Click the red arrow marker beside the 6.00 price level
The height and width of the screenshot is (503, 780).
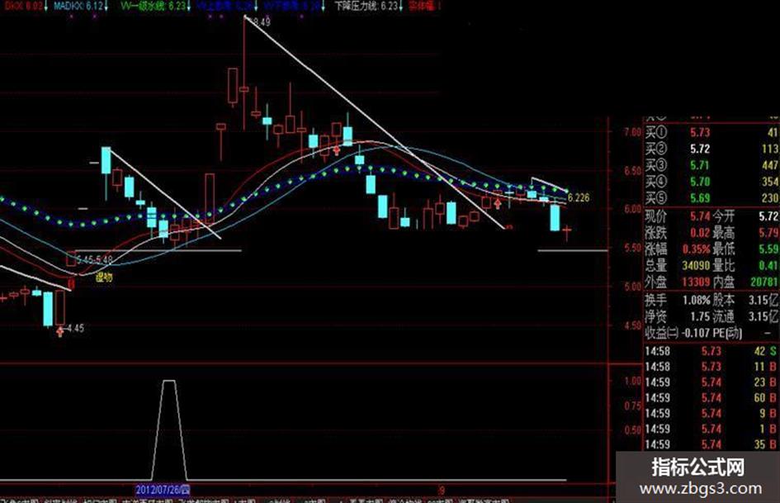click(497, 202)
